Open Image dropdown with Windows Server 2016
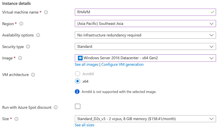 pyautogui.click(x=145, y=58)
